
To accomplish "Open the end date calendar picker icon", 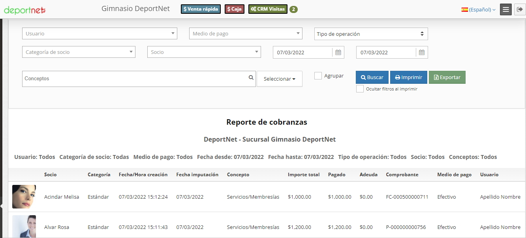I will tap(421, 52).
